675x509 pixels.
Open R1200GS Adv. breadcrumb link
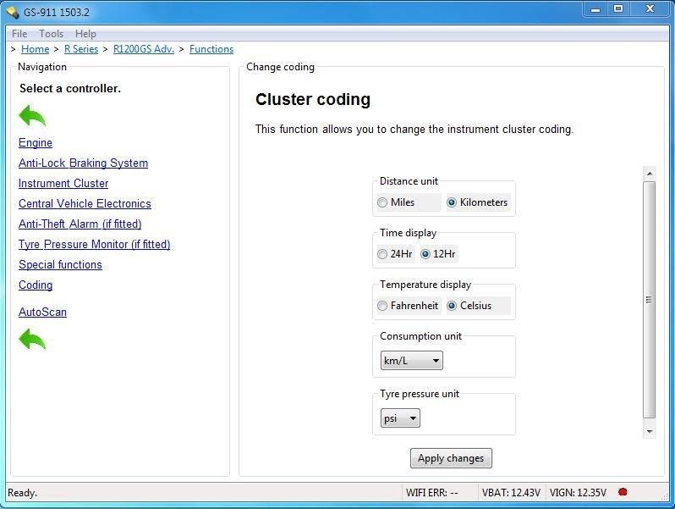pos(144,49)
